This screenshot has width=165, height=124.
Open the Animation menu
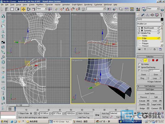66,5
